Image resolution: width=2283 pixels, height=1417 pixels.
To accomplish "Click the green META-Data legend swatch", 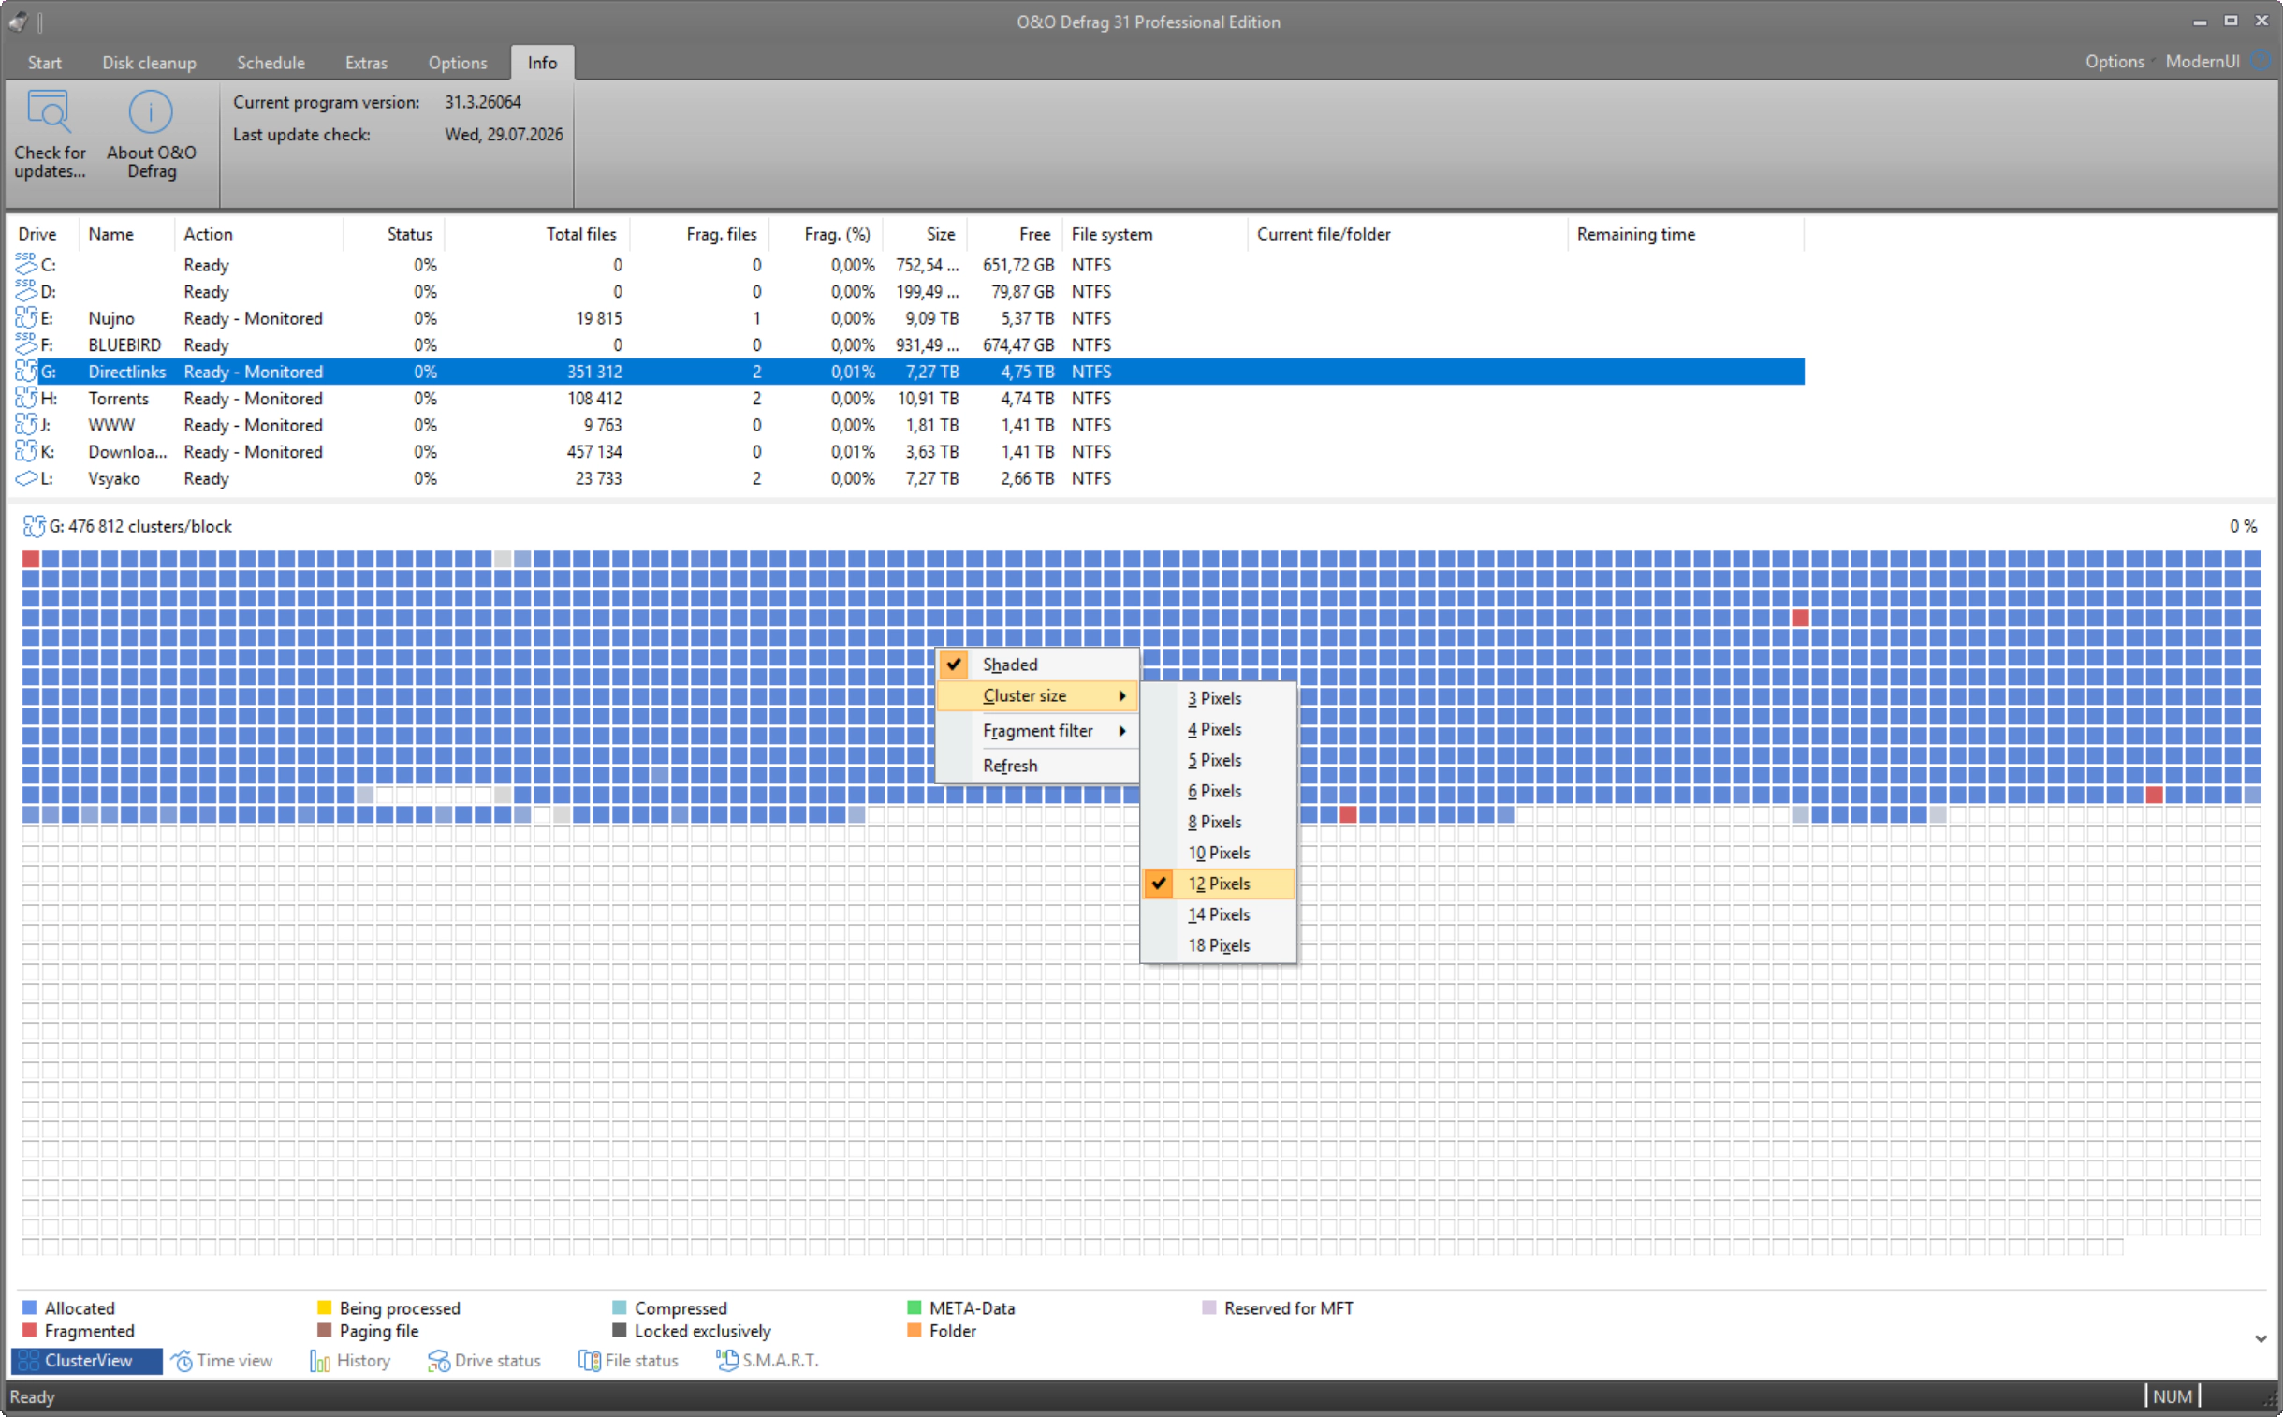I will (915, 1307).
